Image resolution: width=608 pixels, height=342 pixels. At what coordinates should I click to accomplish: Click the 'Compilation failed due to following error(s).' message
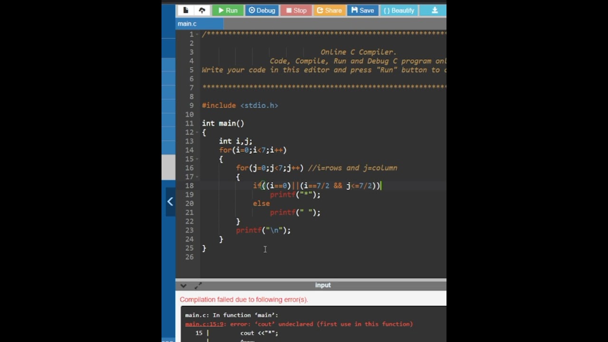click(x=244, y=300)
